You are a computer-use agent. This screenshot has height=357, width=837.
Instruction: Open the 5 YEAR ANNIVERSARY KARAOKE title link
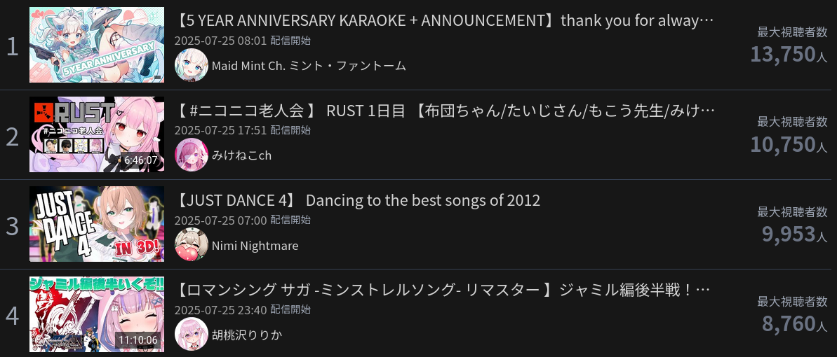443,21
